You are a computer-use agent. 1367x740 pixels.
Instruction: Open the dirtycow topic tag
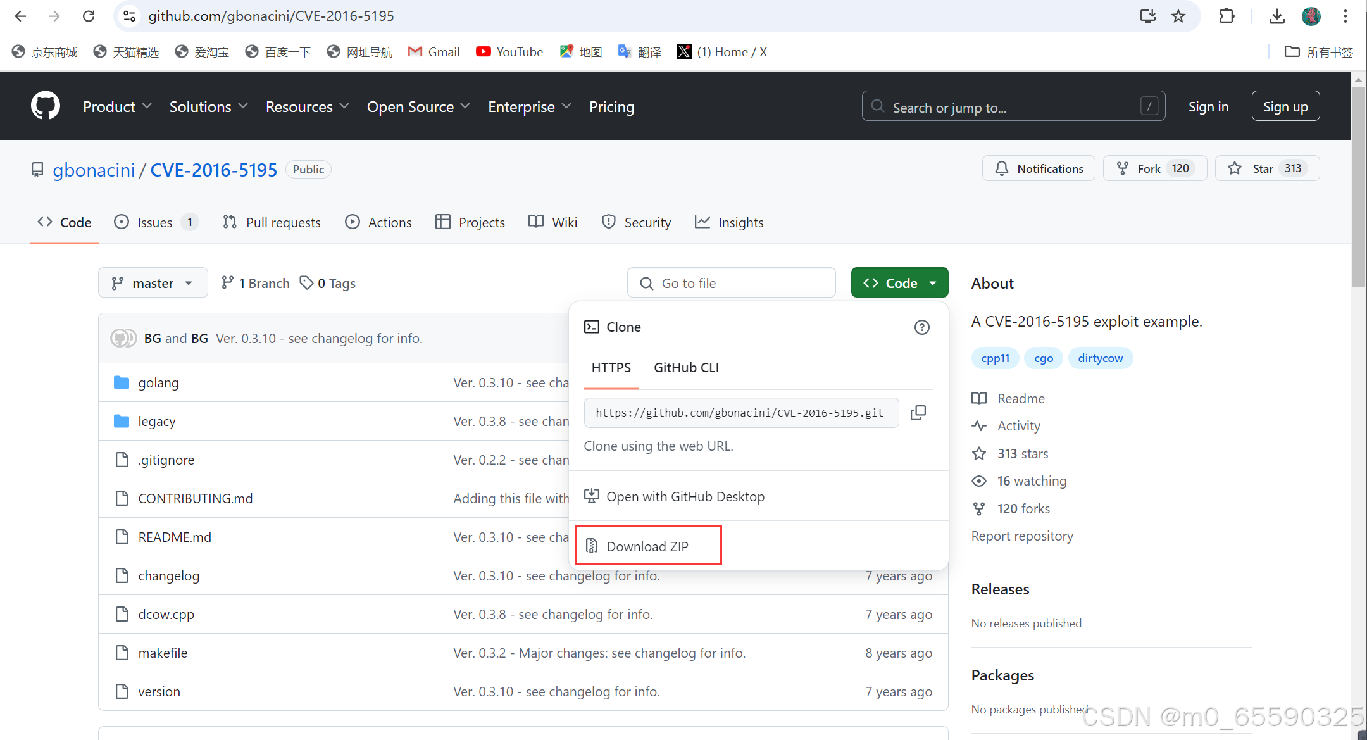1100,358
